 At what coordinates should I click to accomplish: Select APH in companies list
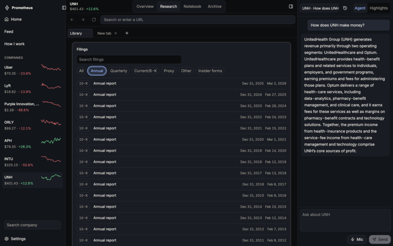pos(33,143)
